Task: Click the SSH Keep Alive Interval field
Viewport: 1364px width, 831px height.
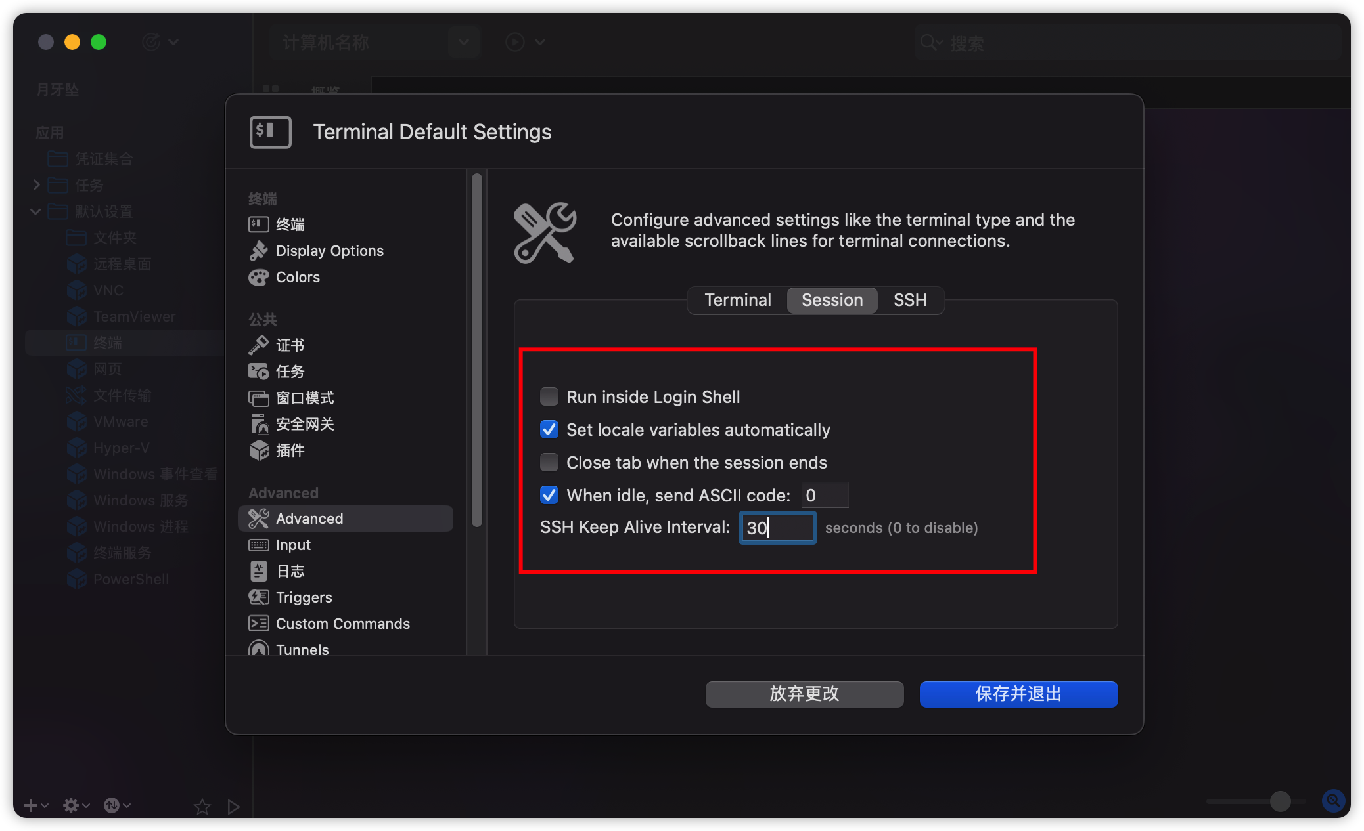Action: [x=778, y=528]
